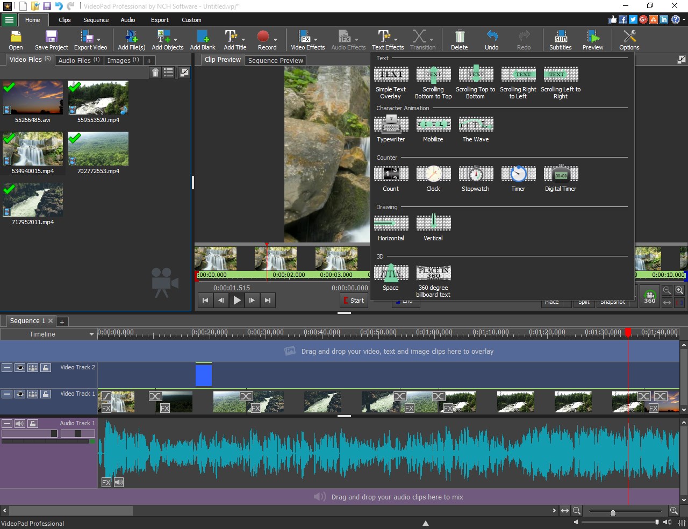Open the 360 preview mode button
The height and width of the screenshot is (529, 688).
tap(650, 296)
